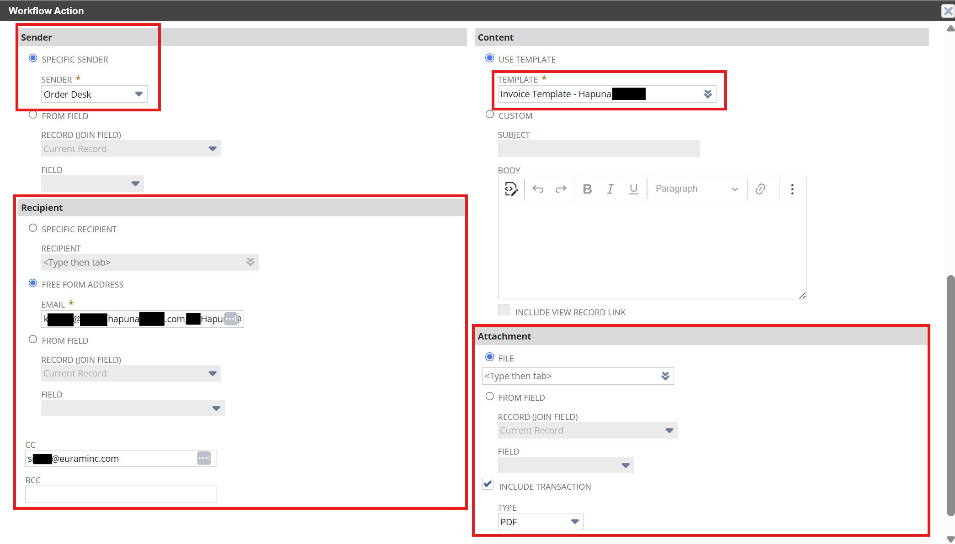The image size is (955, 544).
Task: Open the Paragraph style dropdown
Action: click(697, 189)
